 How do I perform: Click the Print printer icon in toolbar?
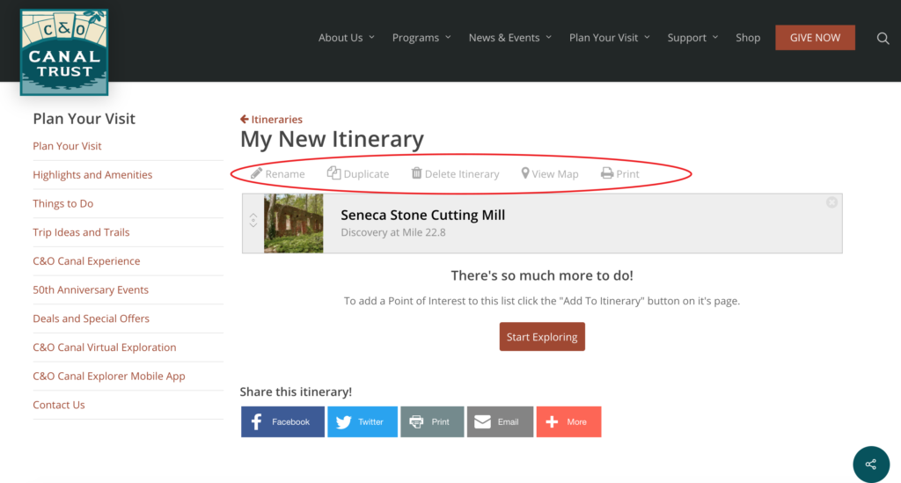607,172
